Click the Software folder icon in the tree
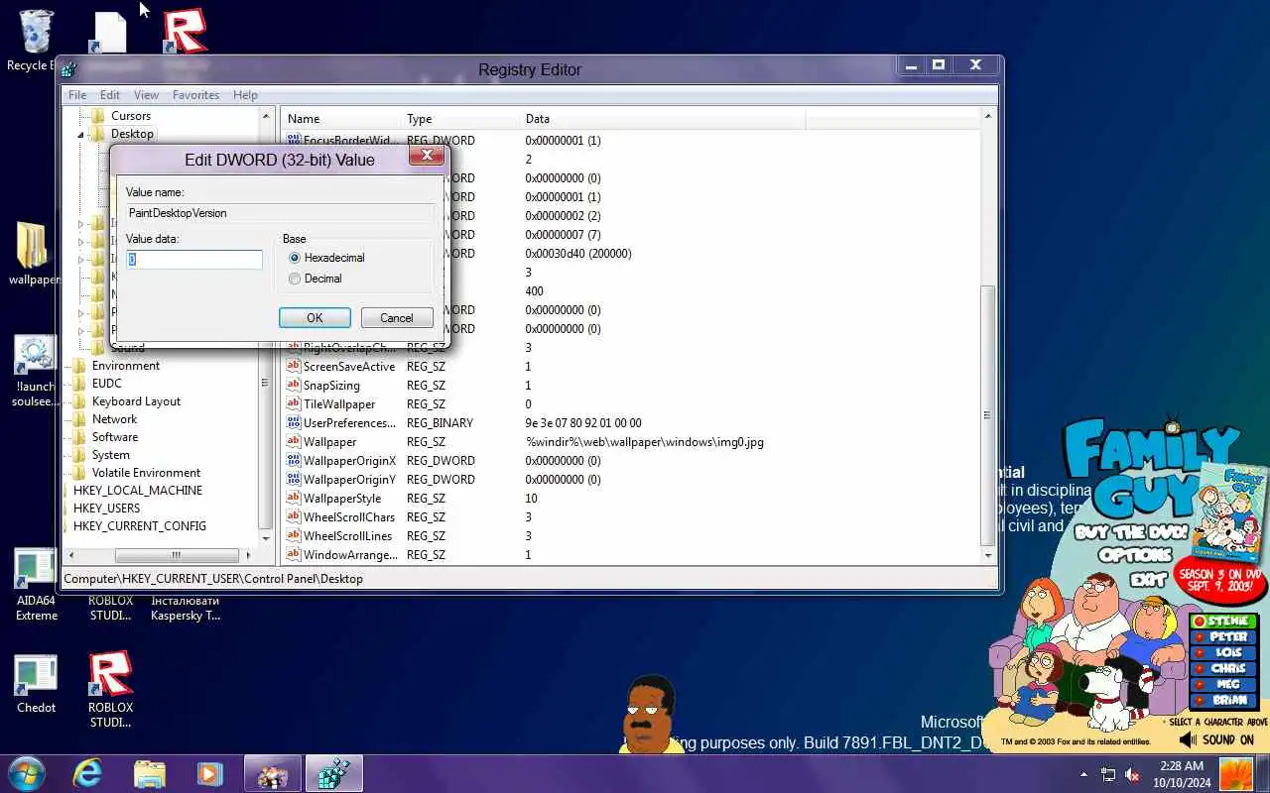1270x793 pixels. point(79,437)
